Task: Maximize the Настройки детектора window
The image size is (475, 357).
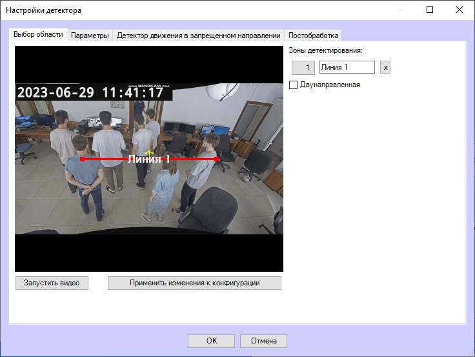Action: [x=430, y=10]
